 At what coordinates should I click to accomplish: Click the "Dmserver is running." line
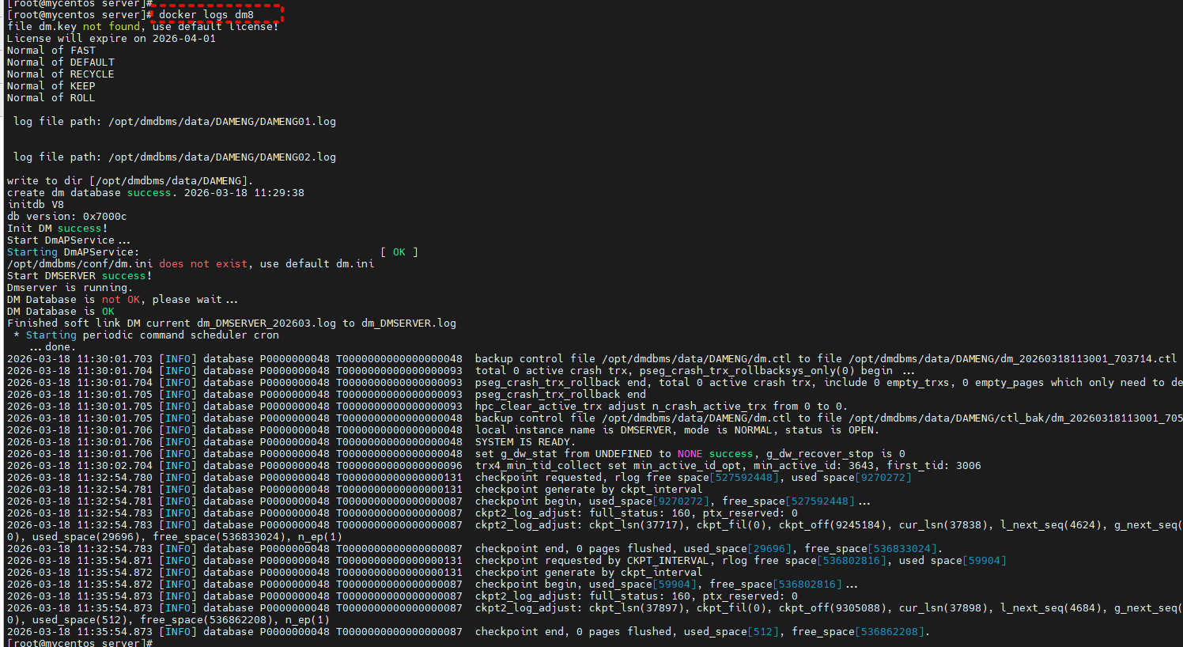[70, 288]
